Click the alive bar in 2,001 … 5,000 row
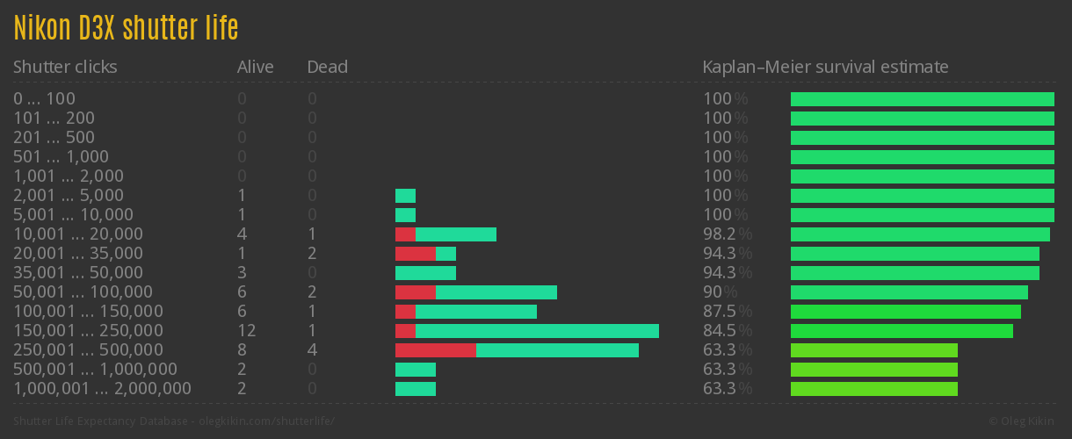The height and width of the screenshot is (439, 1072). pos(405,196)
